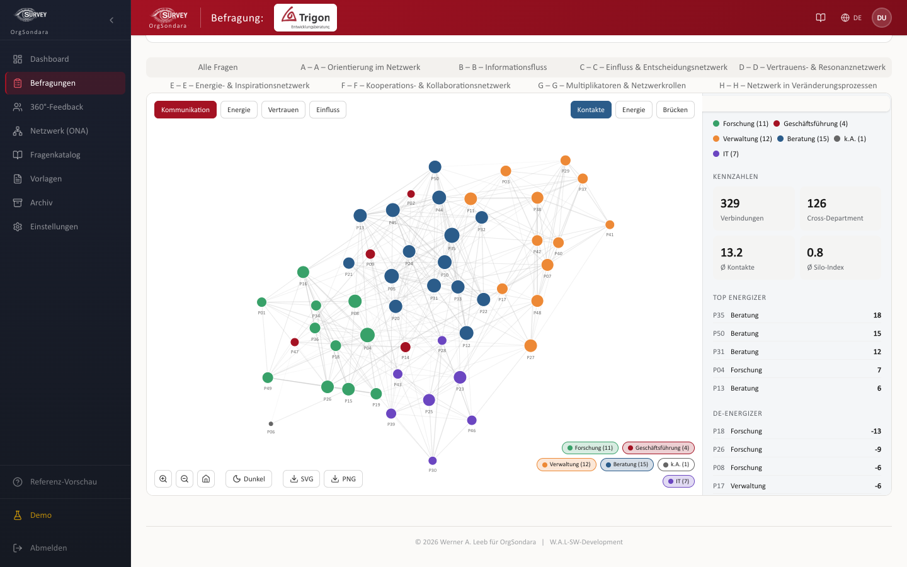Zoom out of the network graph
This screenshot has height=567, width=907.
(185, 479)
